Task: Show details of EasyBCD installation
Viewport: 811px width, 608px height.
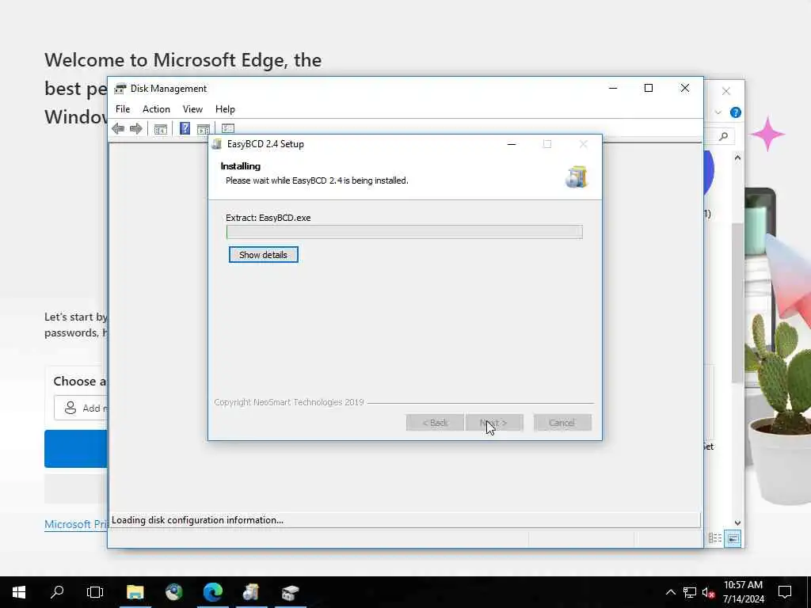Action: (263, 254)
